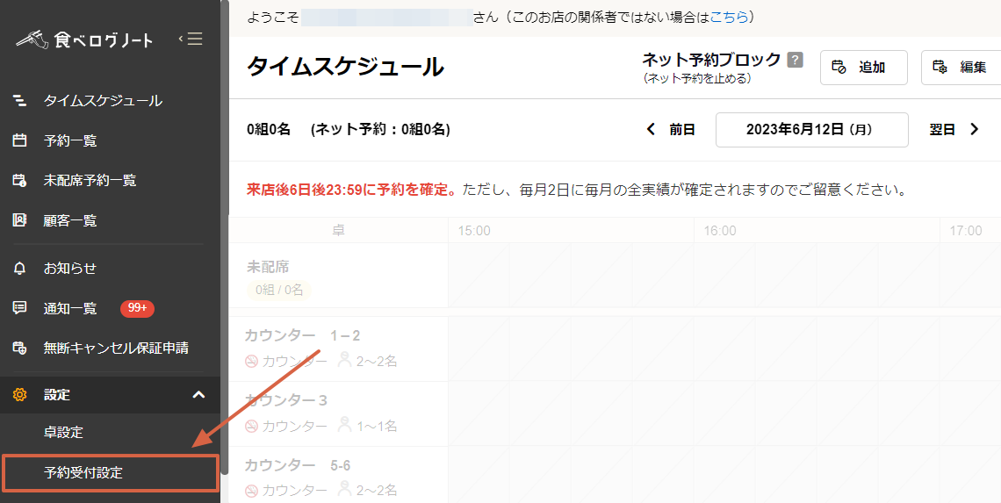Select 予約受付設定 under settings

pos(111,473)
